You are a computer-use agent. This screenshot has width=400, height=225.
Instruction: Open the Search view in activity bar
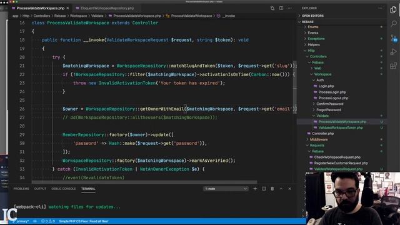coord(393,24)
